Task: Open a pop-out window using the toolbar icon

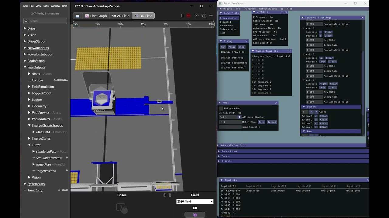Action: (x=204, y=15)
